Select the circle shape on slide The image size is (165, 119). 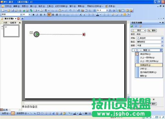pos(36,34)
